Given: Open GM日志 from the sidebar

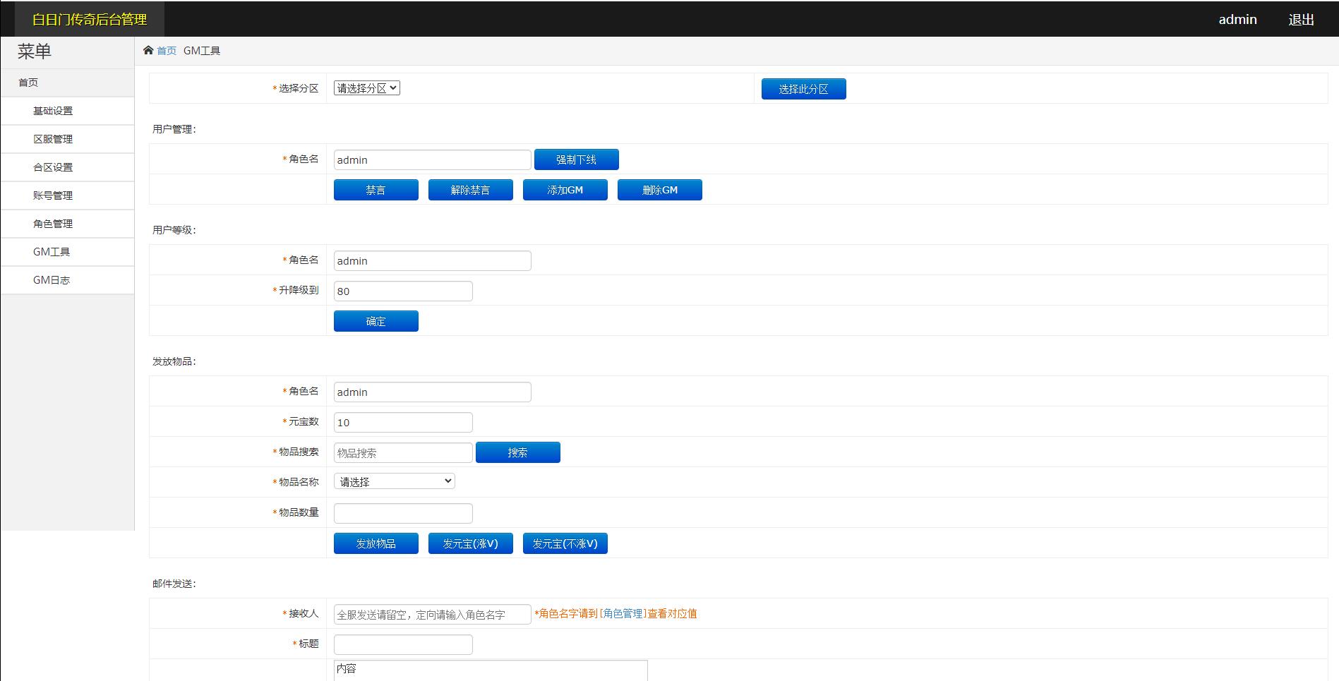Looking at the screenshot, I should [51, 280].
